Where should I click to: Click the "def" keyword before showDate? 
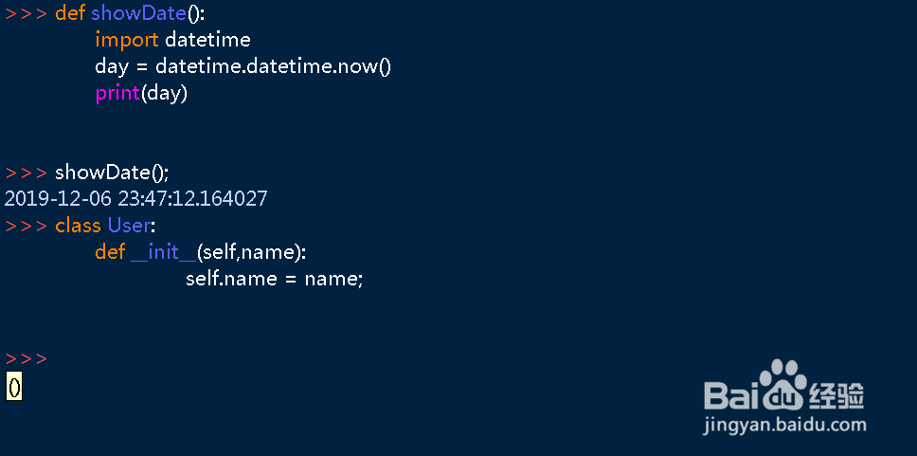click(70, 13)
